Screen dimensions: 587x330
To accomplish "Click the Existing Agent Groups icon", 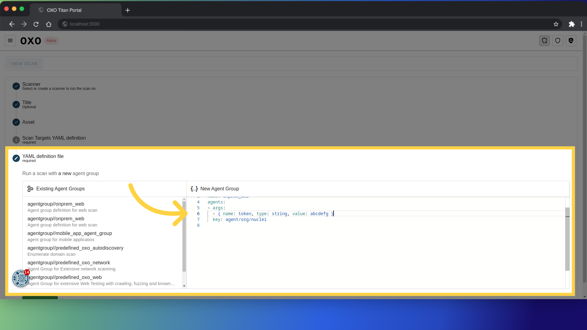I will point(30,189).
